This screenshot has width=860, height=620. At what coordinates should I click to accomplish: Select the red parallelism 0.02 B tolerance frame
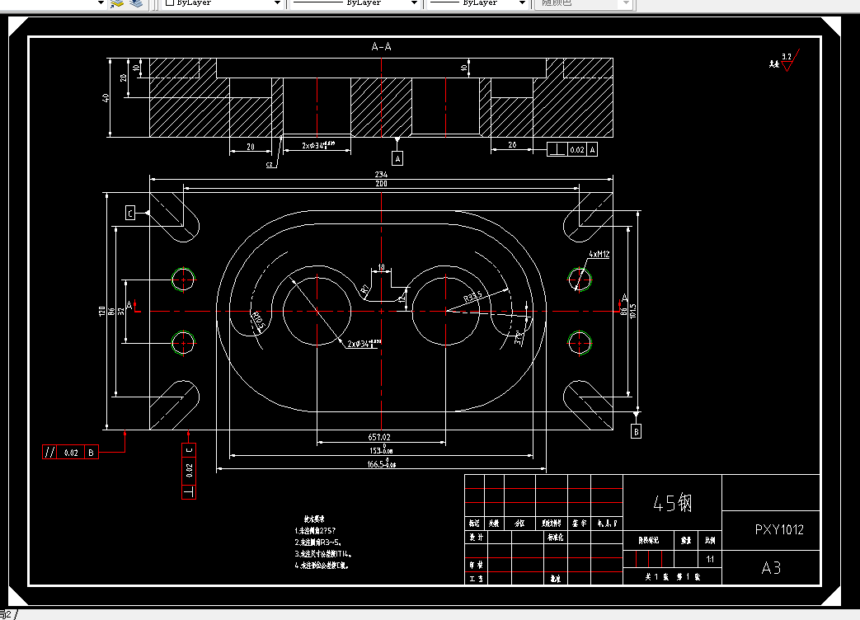(x=70, y=453)
